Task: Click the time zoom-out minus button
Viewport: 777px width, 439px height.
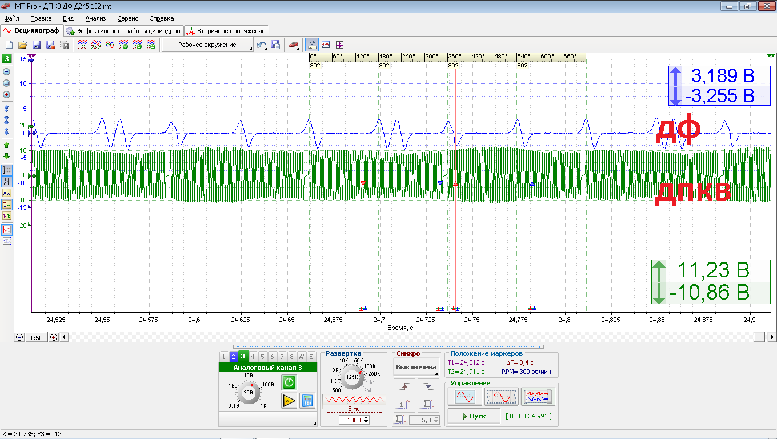Action: pos(19,337)
